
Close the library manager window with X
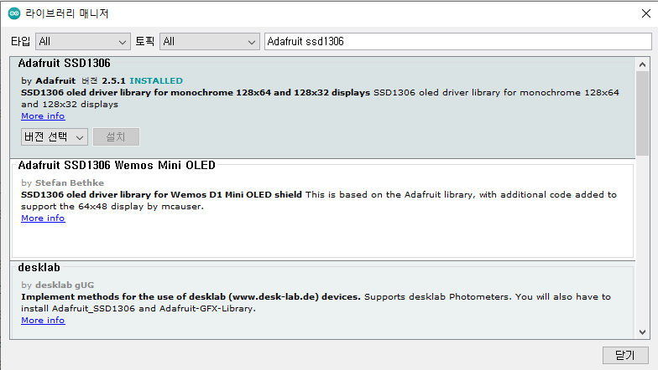pos(646,13)
